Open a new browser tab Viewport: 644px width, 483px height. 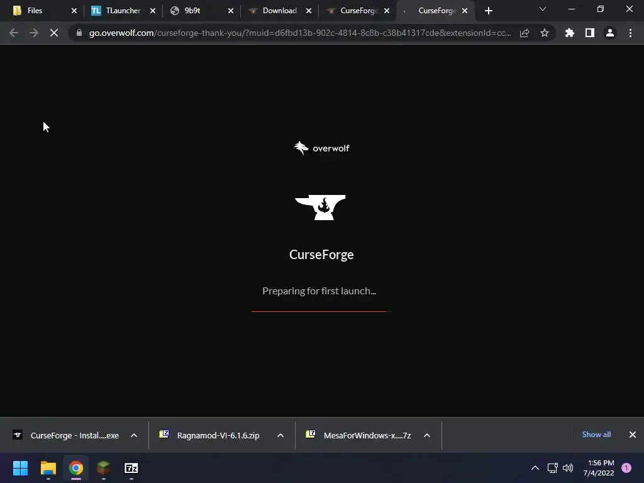tap(488, 11)
